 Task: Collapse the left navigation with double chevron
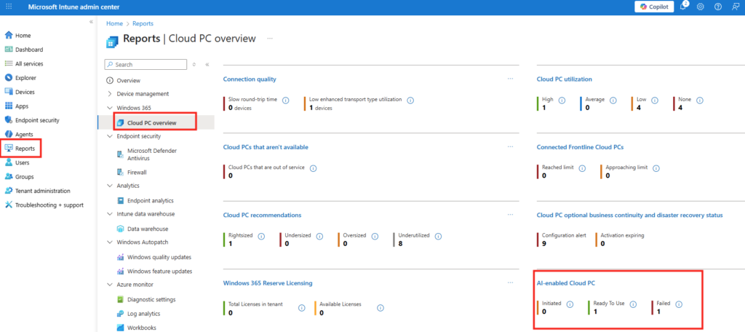click(91, 22)
